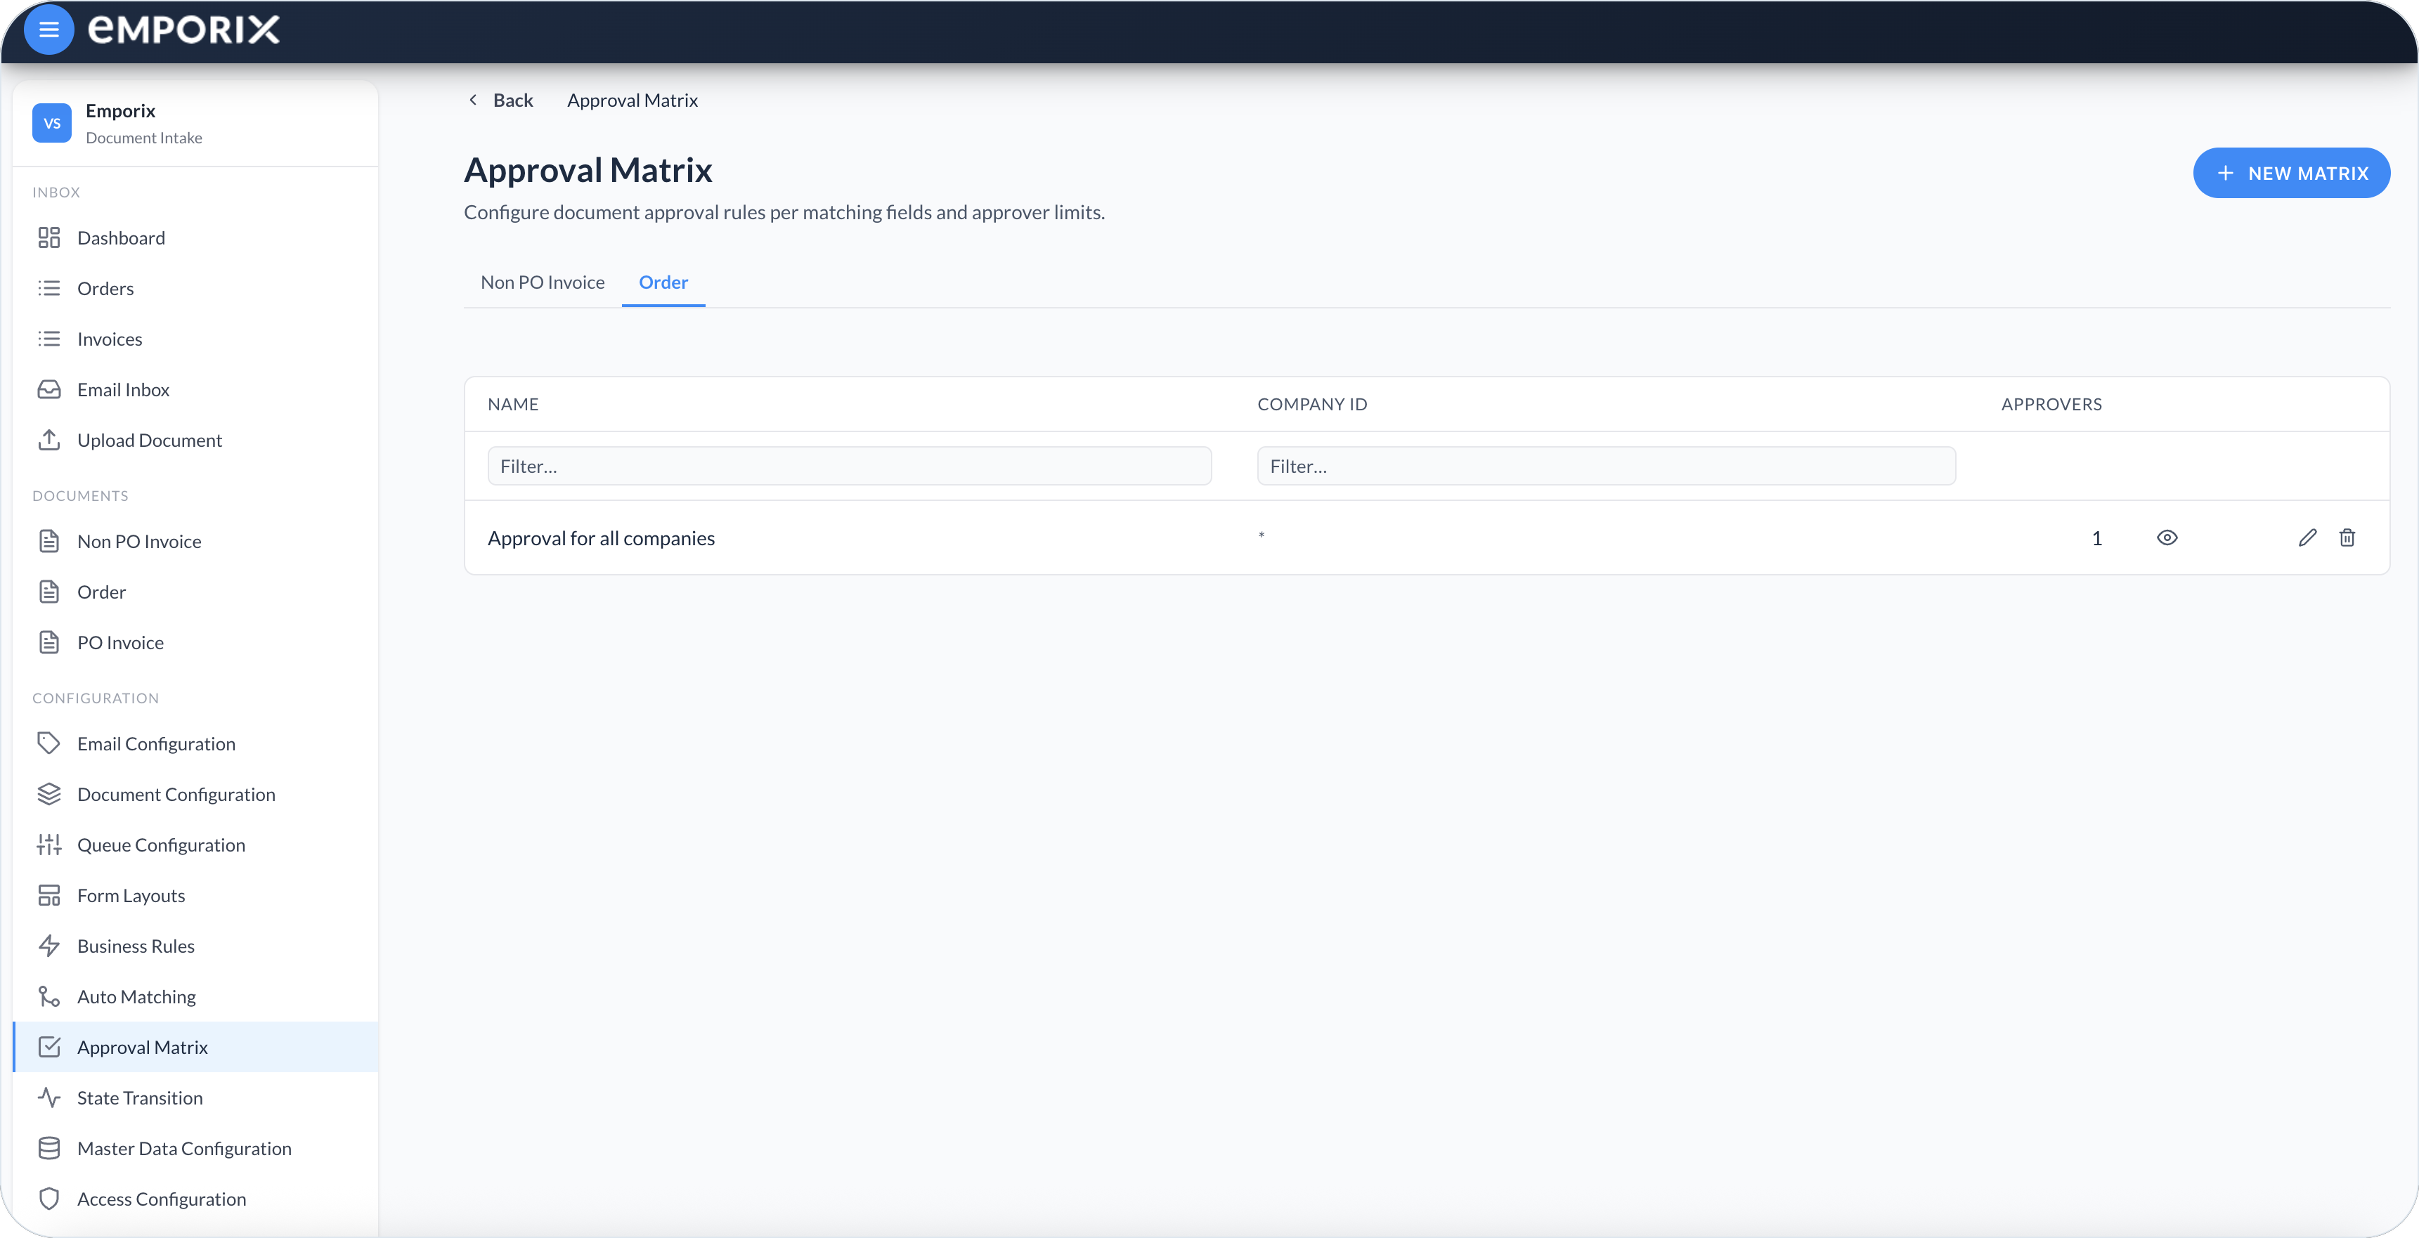Click the Queue Configuration sliders icon

(x=48, y=845)
